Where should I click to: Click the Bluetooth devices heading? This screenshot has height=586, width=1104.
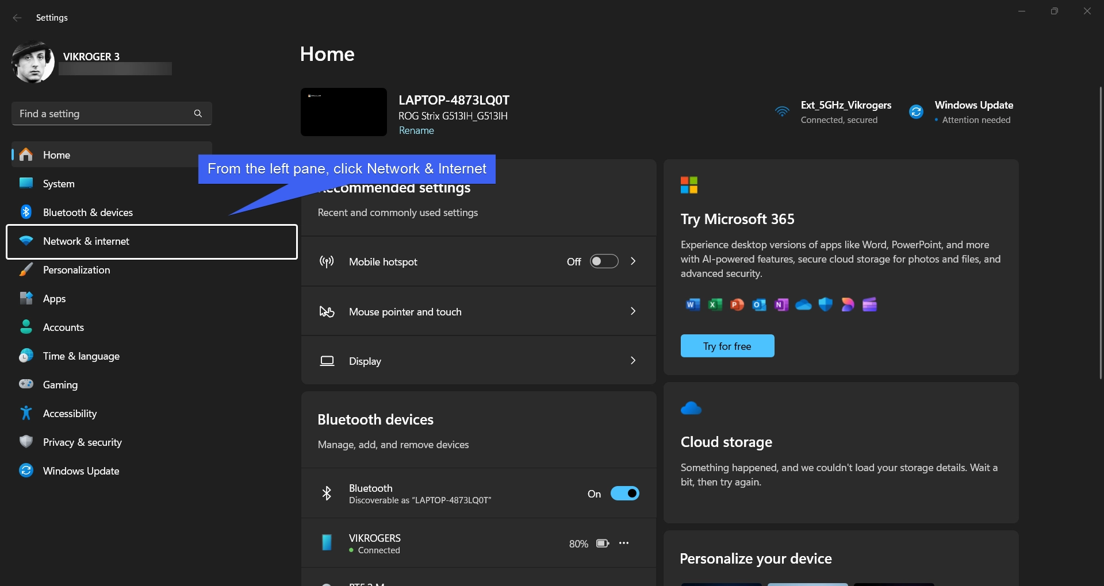pos(375,420)
